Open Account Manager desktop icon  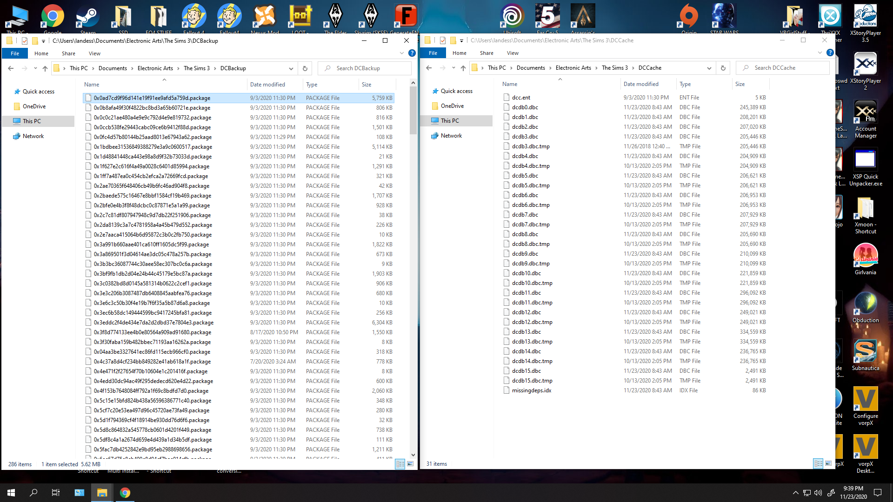tap(865, 120)
